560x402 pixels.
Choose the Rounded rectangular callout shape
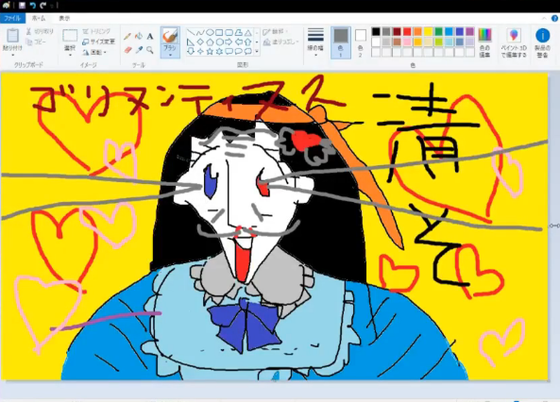click(229, 51)
